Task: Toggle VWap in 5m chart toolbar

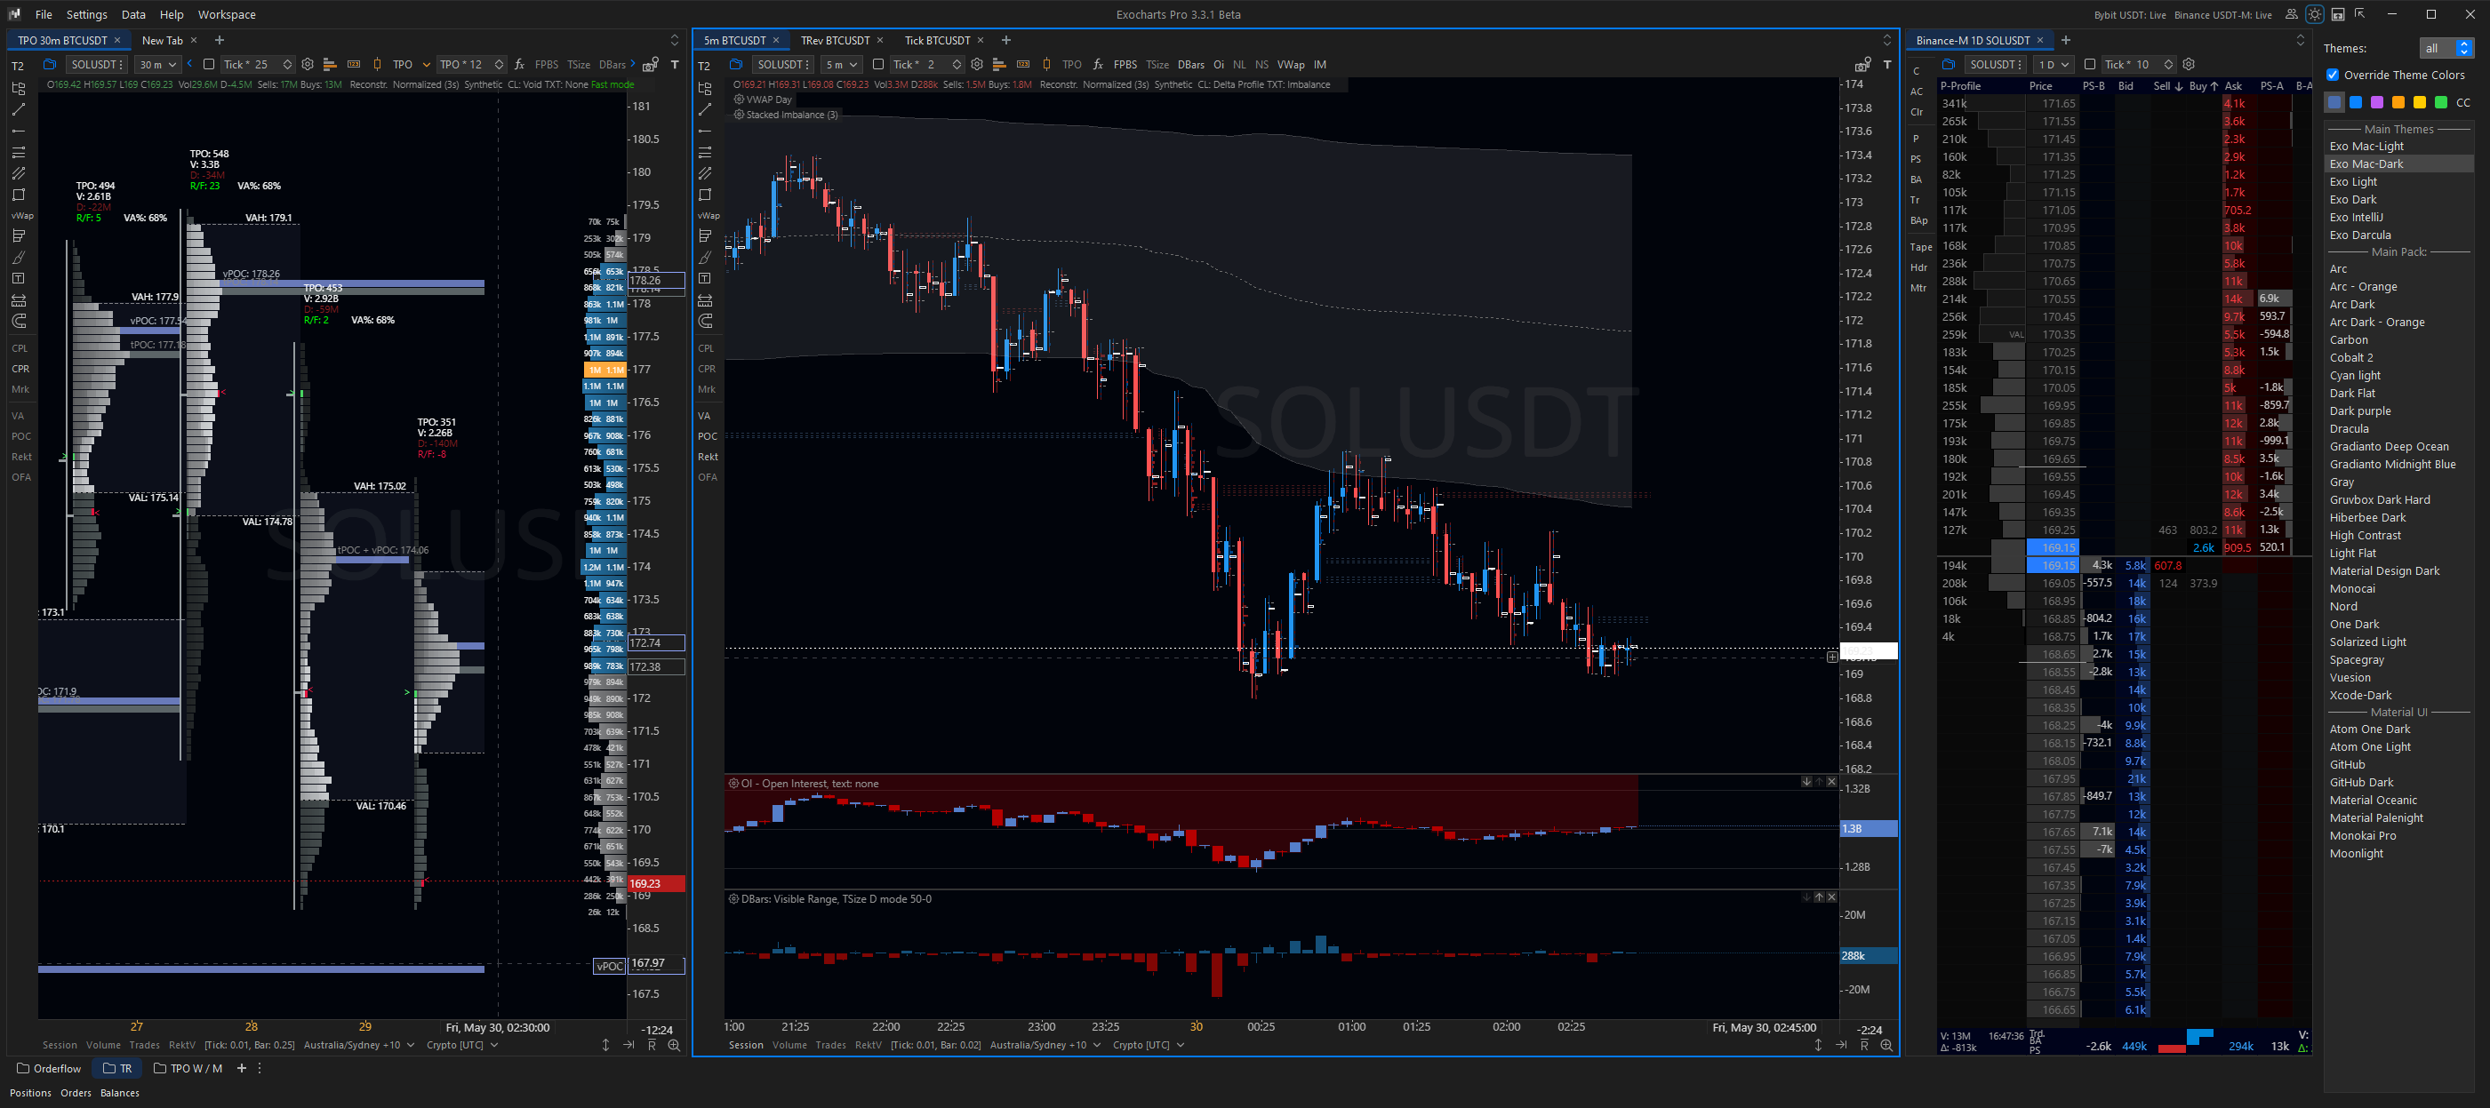Action: tap(1291, 65)
